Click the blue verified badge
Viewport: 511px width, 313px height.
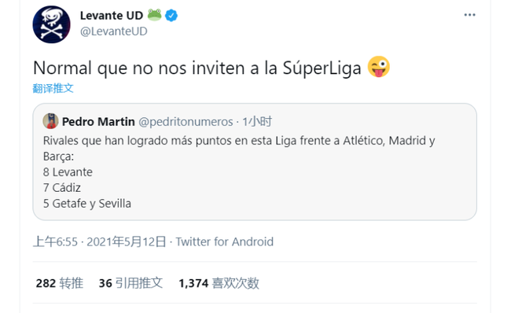pos(171,15)
